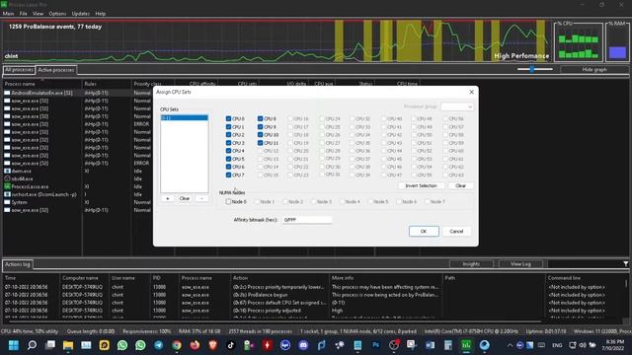This screenshot has height=355, width=632.
Task: Open Photoshop from taskbar
Action: click(x=375, y=345)
